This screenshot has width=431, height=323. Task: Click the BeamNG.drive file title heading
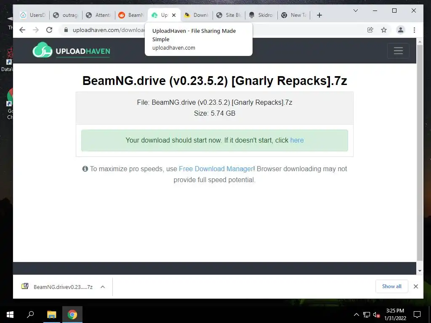pos(215,81)
